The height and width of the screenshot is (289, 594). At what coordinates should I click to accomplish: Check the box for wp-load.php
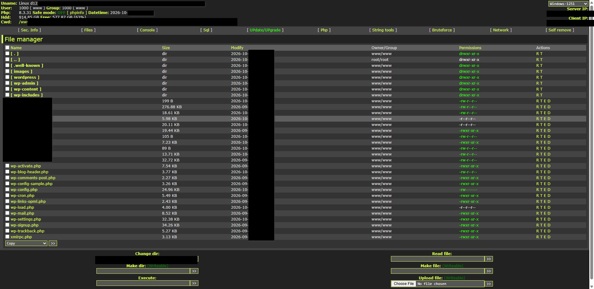pos(7,207)
